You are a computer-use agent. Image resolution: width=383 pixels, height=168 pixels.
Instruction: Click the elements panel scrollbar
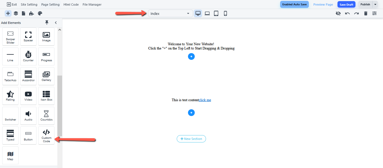(60, 105)
